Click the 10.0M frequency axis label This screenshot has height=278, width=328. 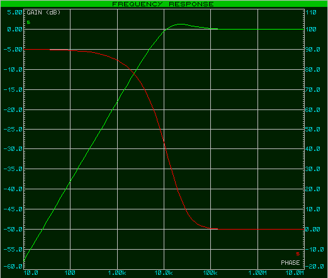[295, 273]
